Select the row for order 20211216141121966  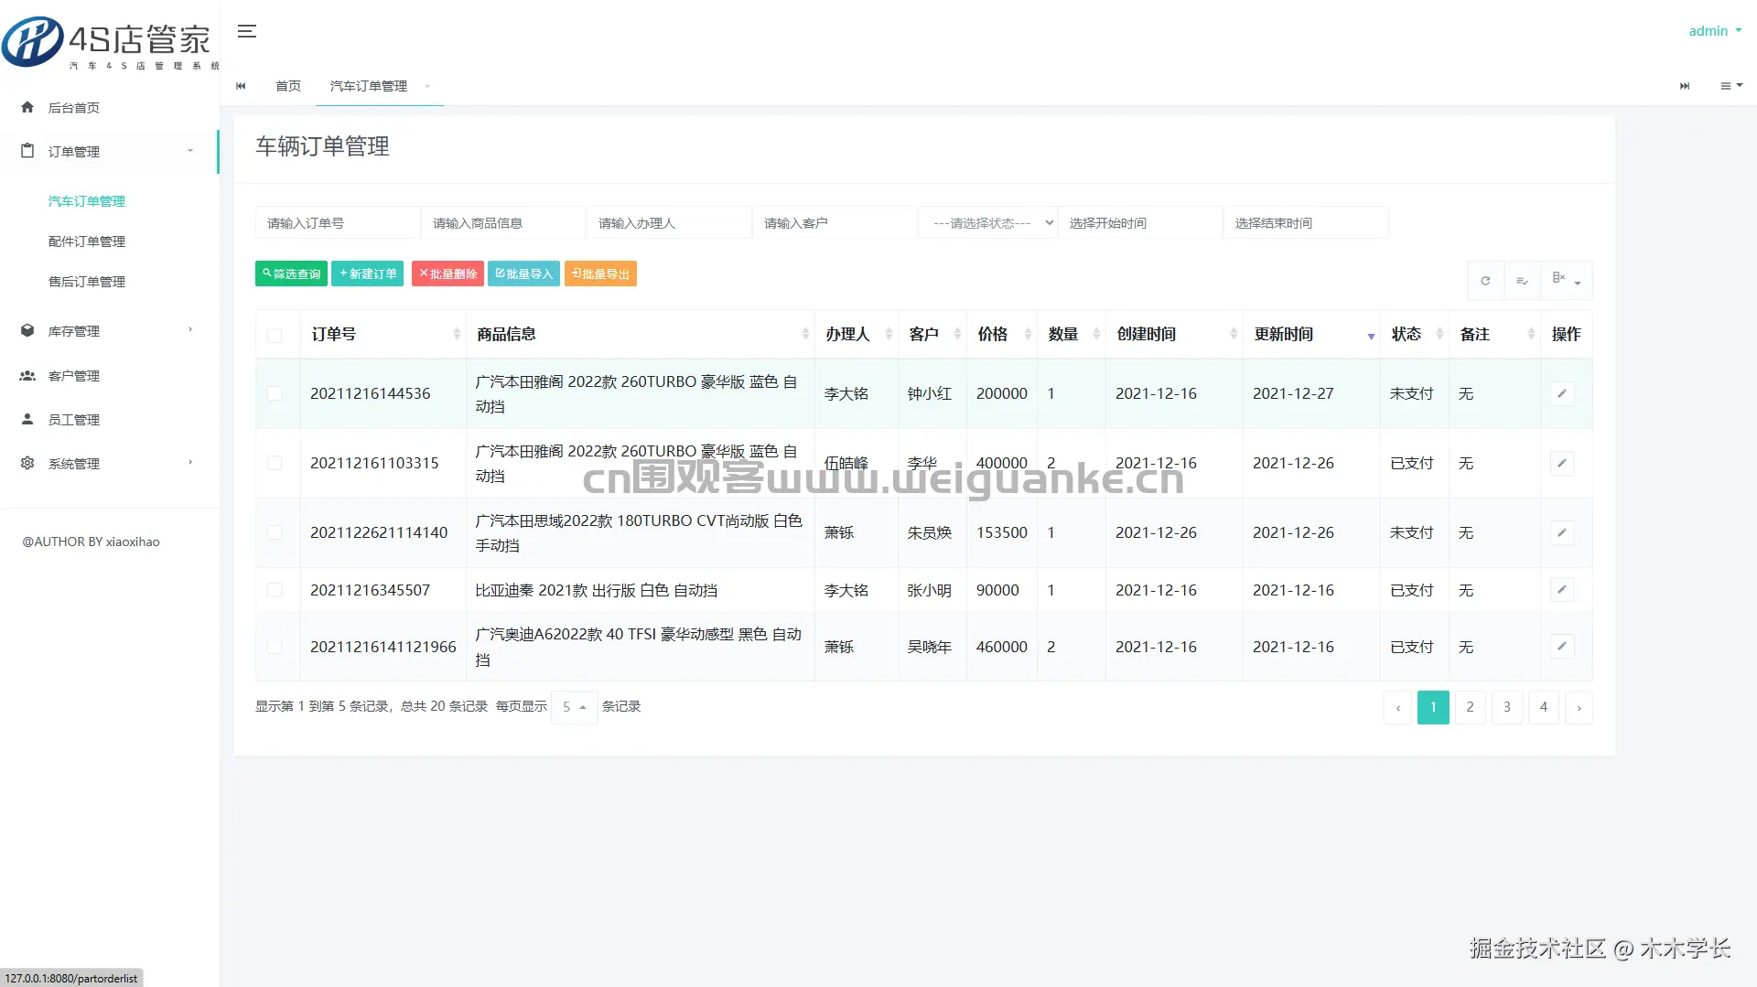275,647
